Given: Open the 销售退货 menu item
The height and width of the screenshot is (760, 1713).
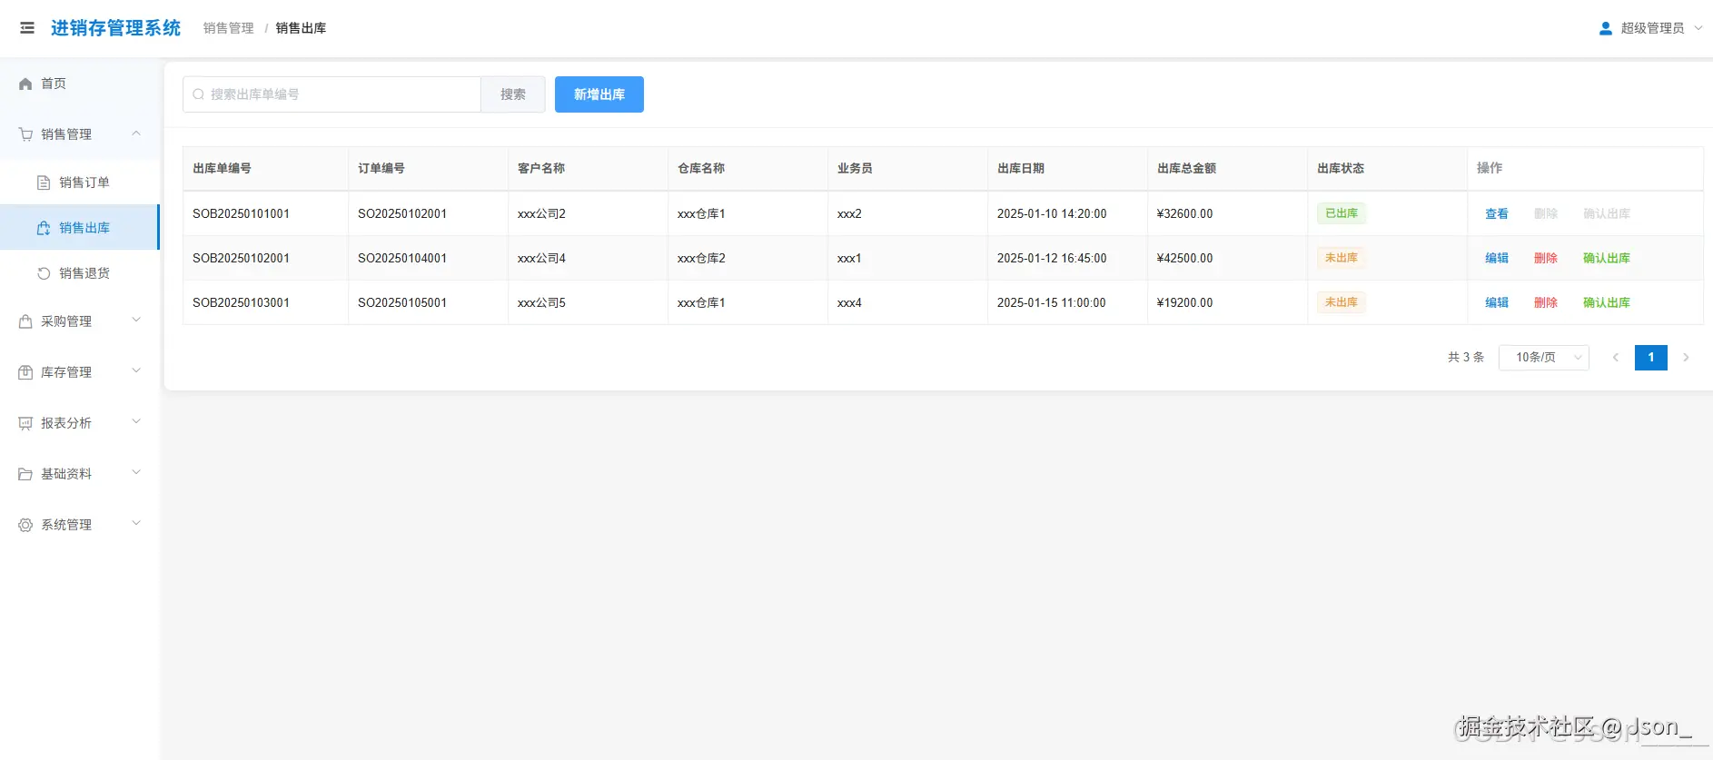Looking at the screenshot, I should click(80, 273).
